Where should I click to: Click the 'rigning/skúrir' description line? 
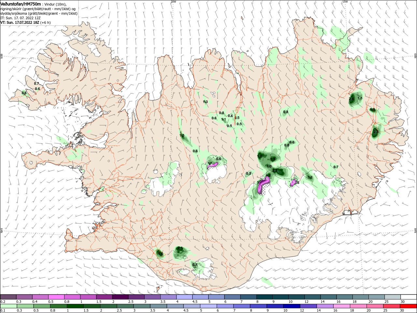point(38,8)
